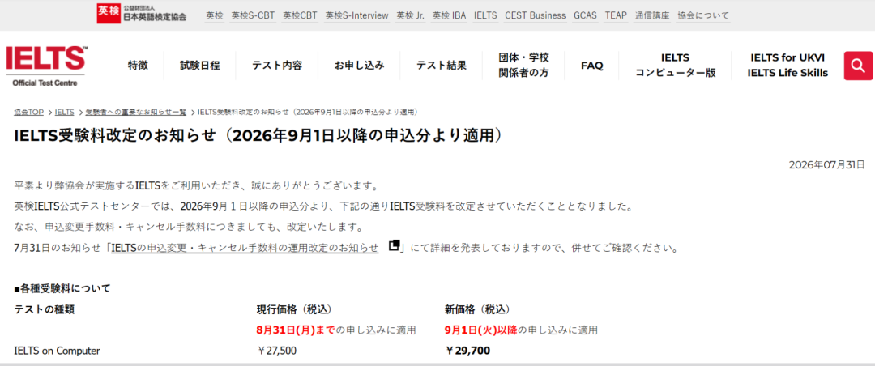Select the FAQ navigation menu item

pos(592,66)
